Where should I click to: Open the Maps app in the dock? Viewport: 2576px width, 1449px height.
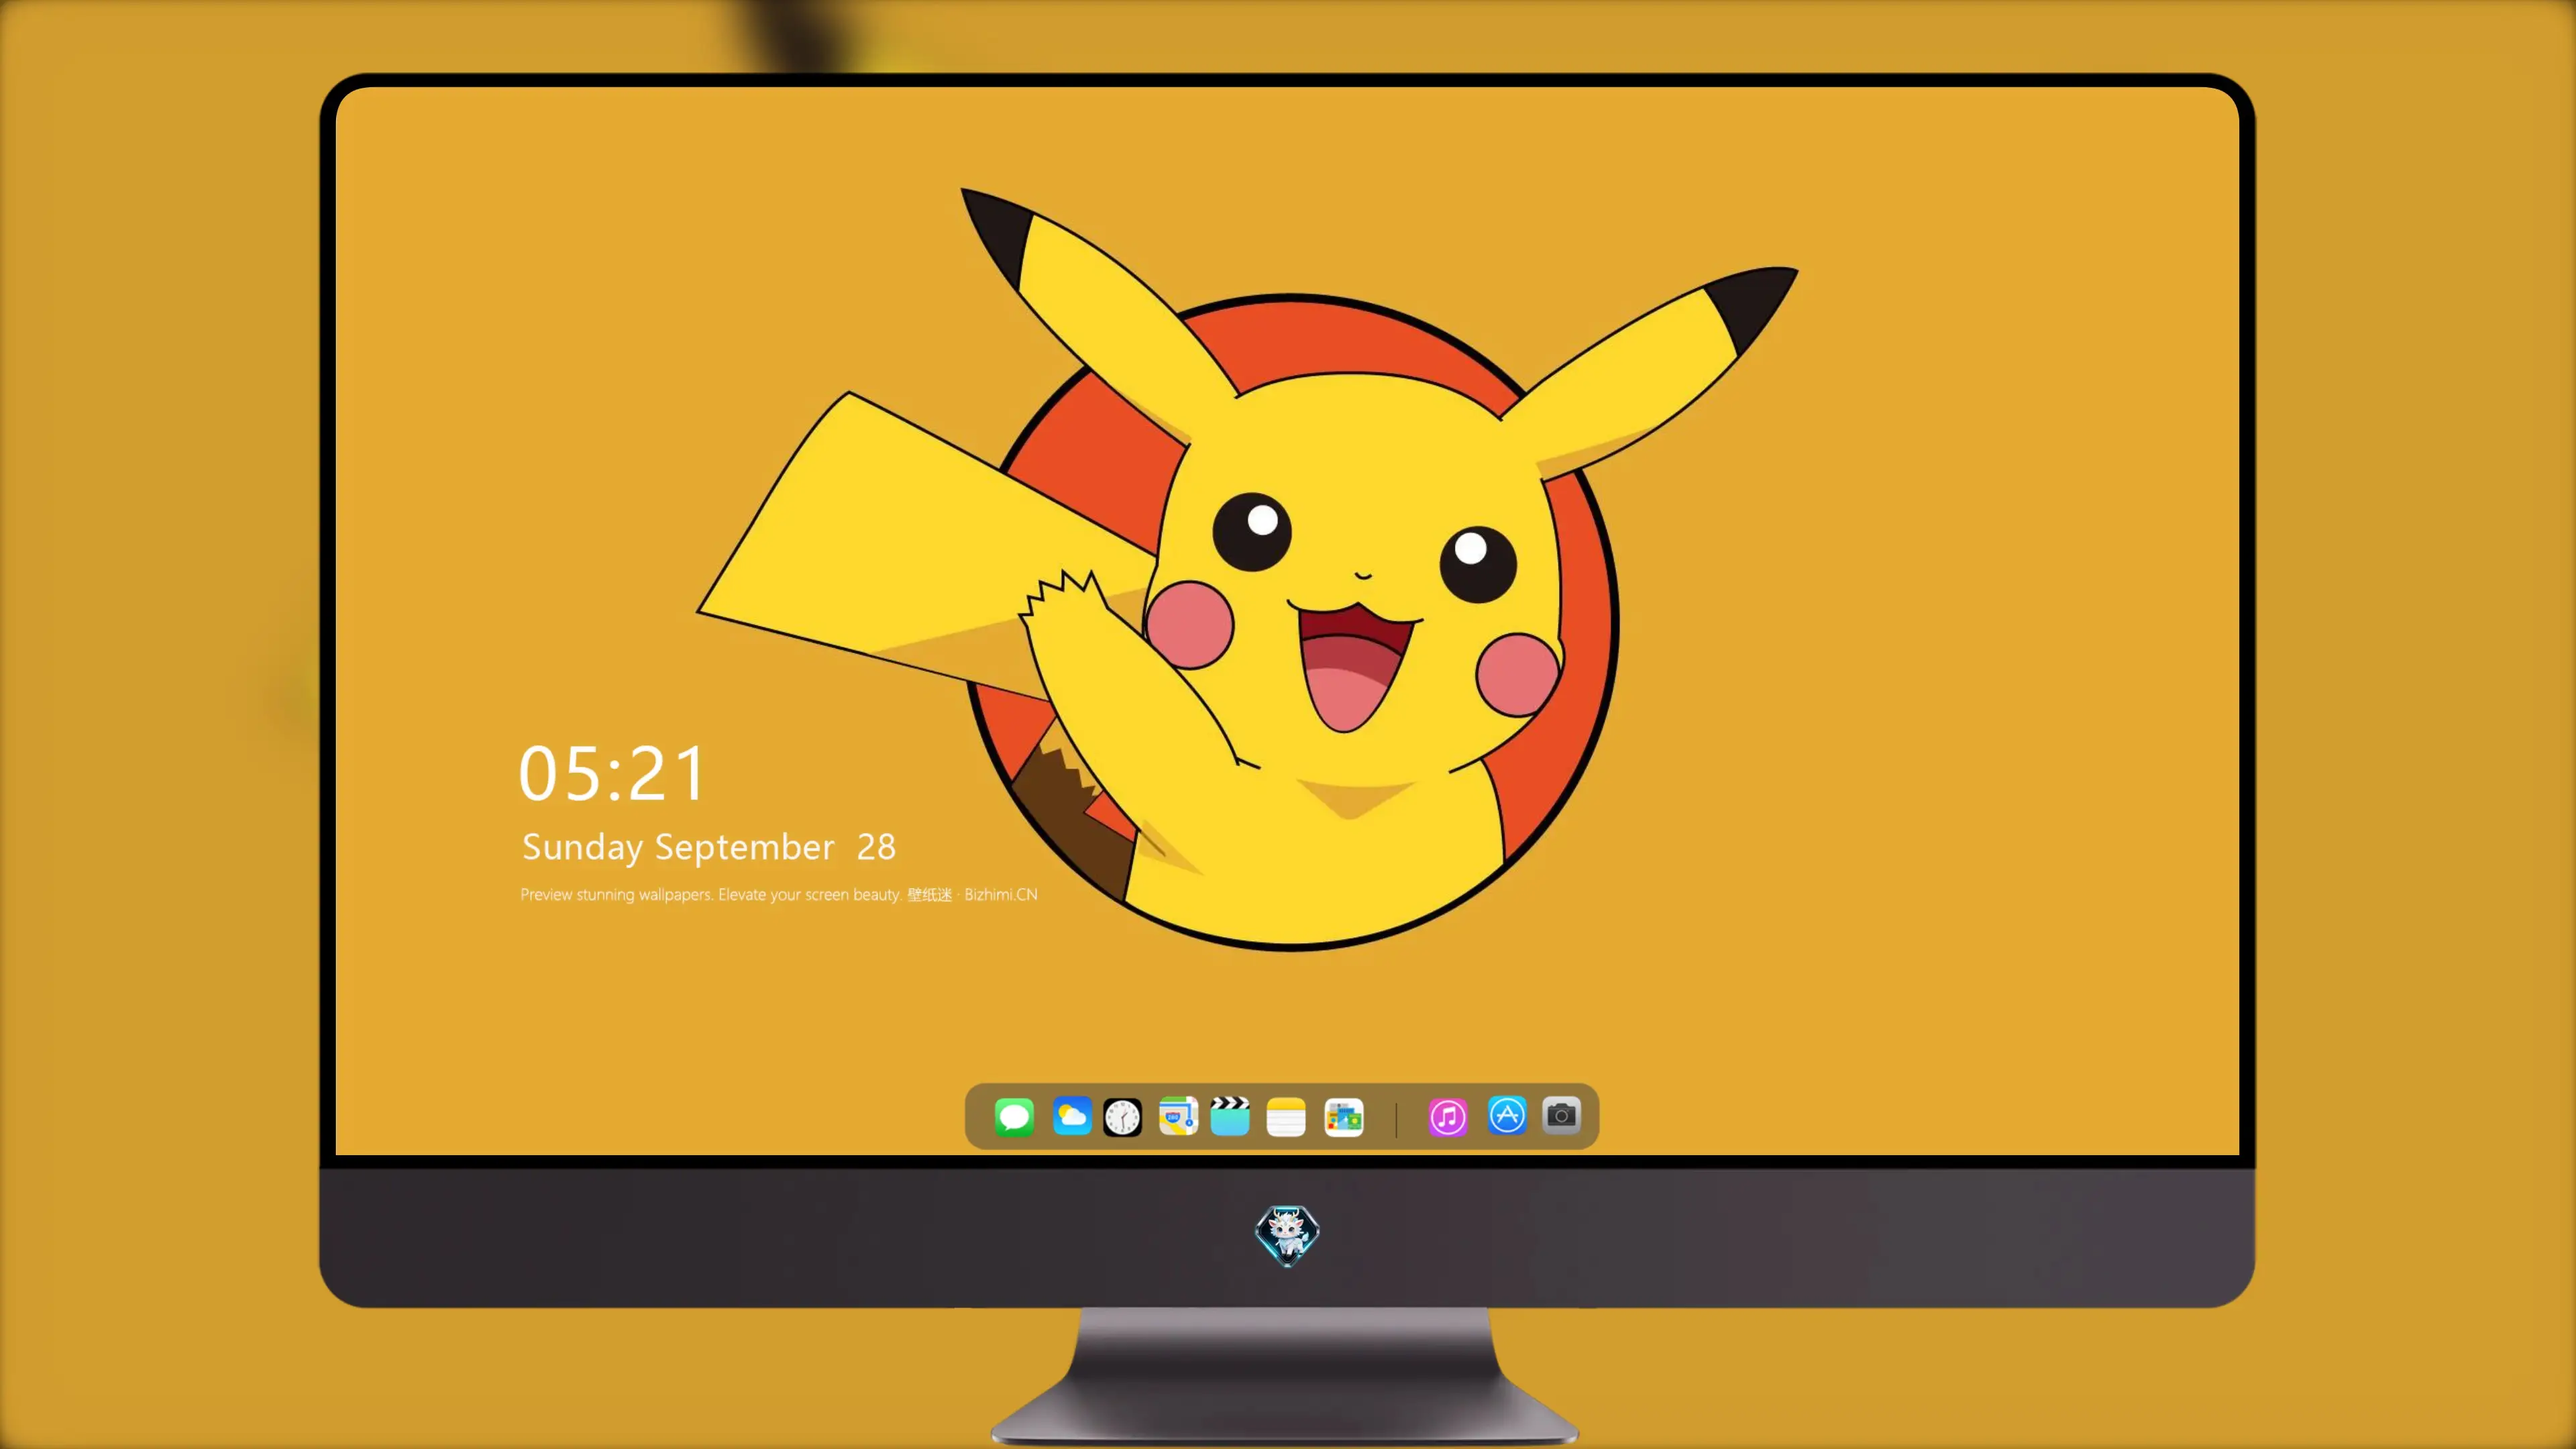[1178, 1116]
